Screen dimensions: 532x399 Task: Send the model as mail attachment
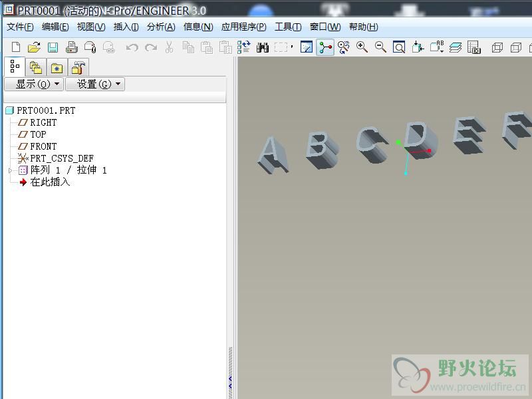[90, 47]
